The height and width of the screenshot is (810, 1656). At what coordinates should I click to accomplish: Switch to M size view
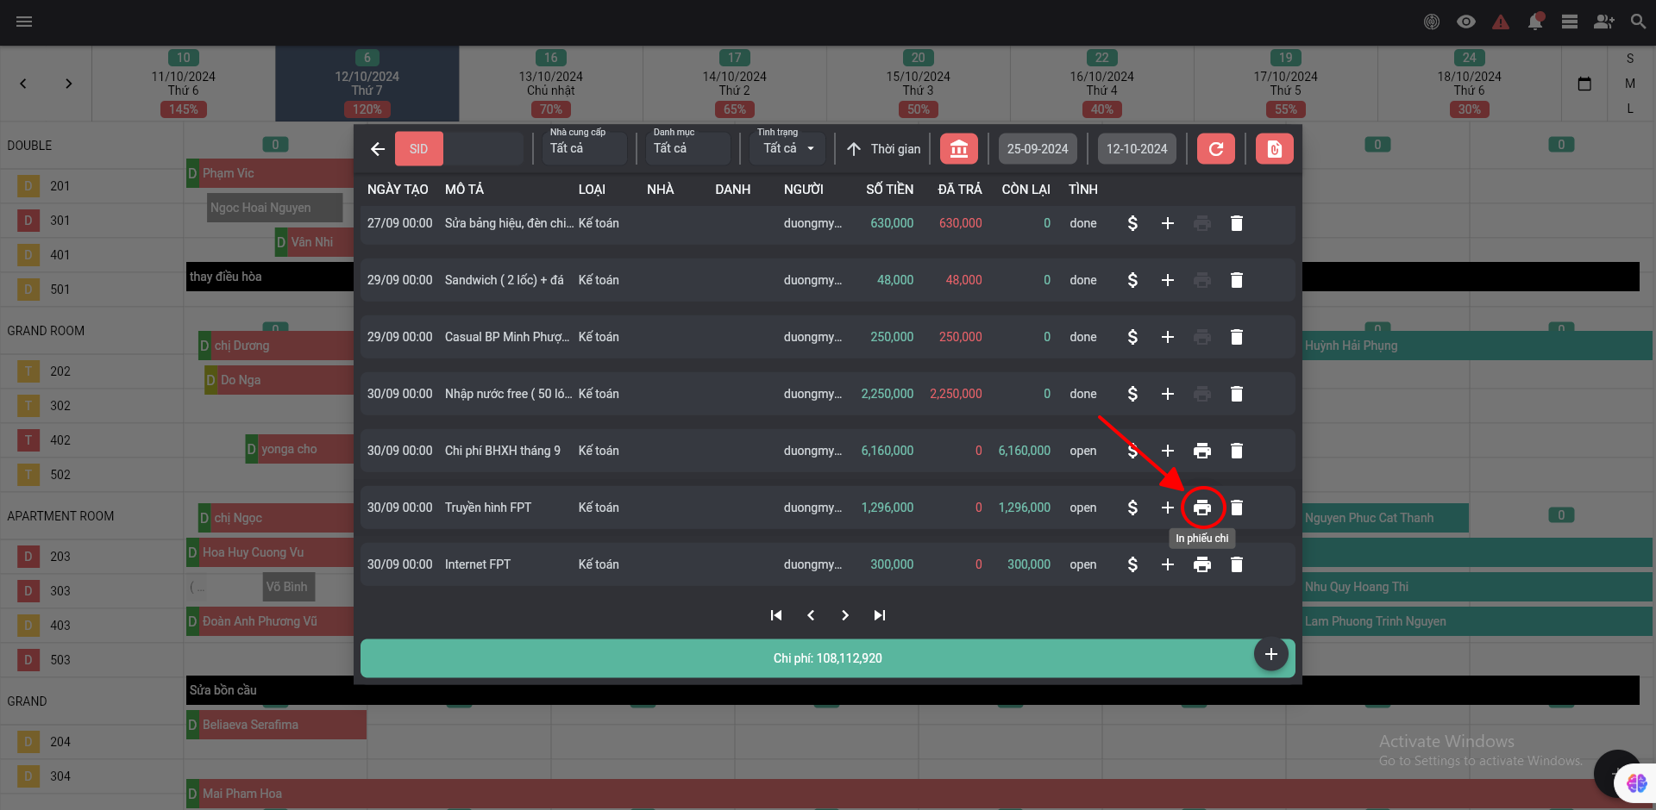(1630, 84)
